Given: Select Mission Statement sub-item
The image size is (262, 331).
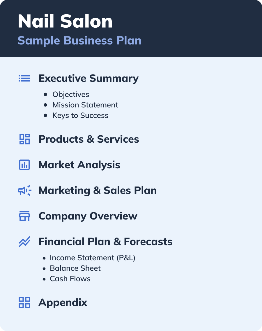Looking at the screenshot, I should coord(85,105).
